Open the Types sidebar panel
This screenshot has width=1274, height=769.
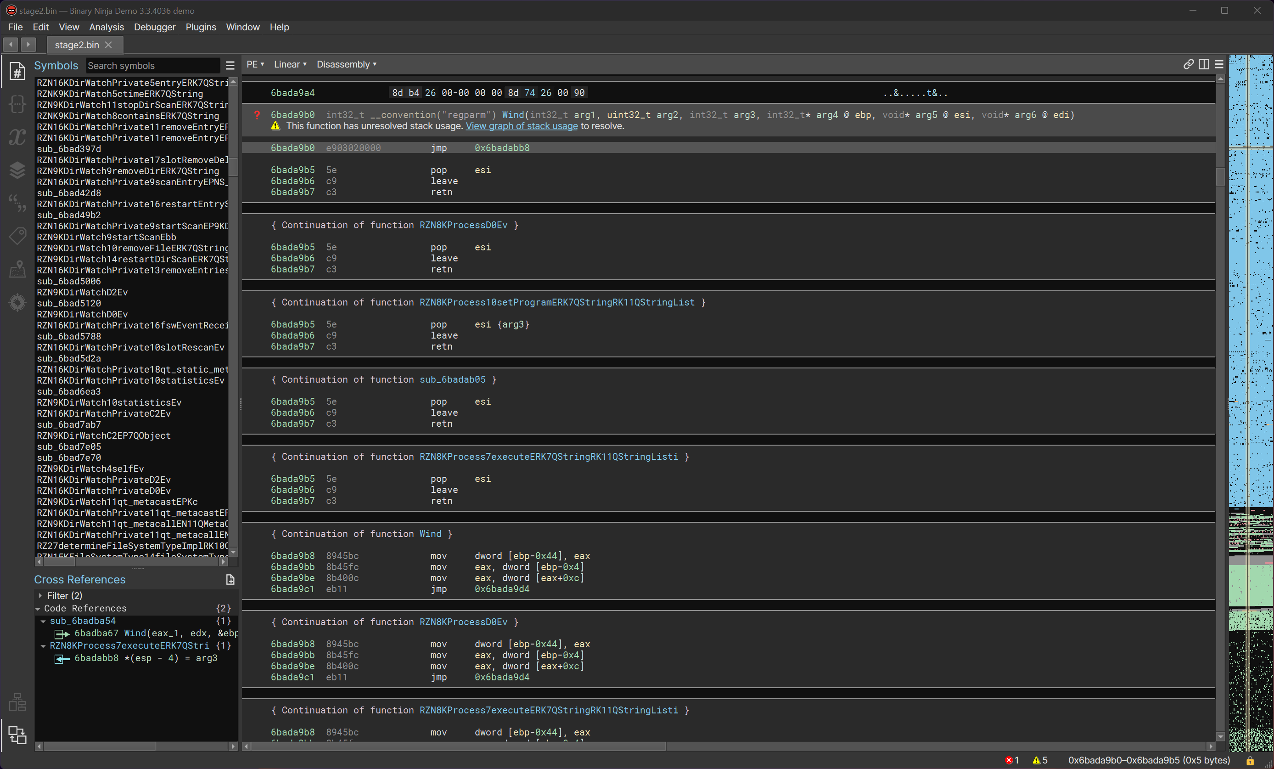17,104
